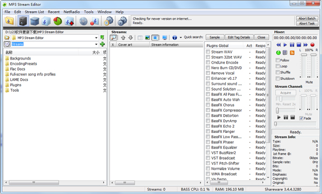The width and height of the screenshot is (322, 194).
Task: Pause playback in the Mixer
Action: pos(292,44)
